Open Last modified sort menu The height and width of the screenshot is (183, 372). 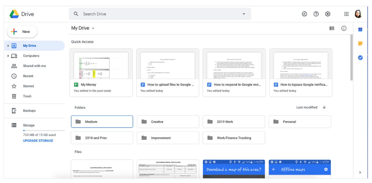pyautogui.click(x=306, y=107)
